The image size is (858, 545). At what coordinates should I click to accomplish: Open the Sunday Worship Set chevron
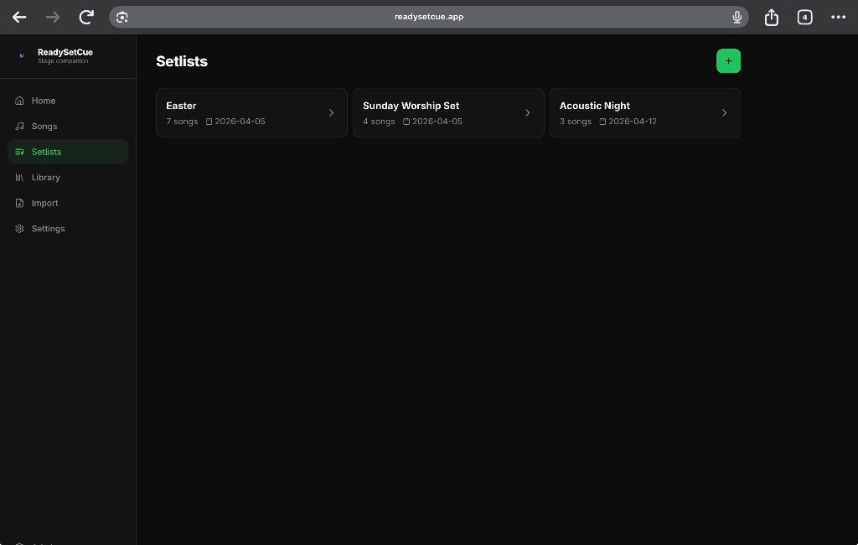(x=528, y=113)
